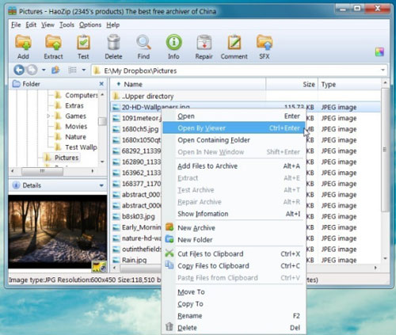The image size is (396, 335).
Task: Click the greyed forward navigation arrow
Action: click(32, 70)
